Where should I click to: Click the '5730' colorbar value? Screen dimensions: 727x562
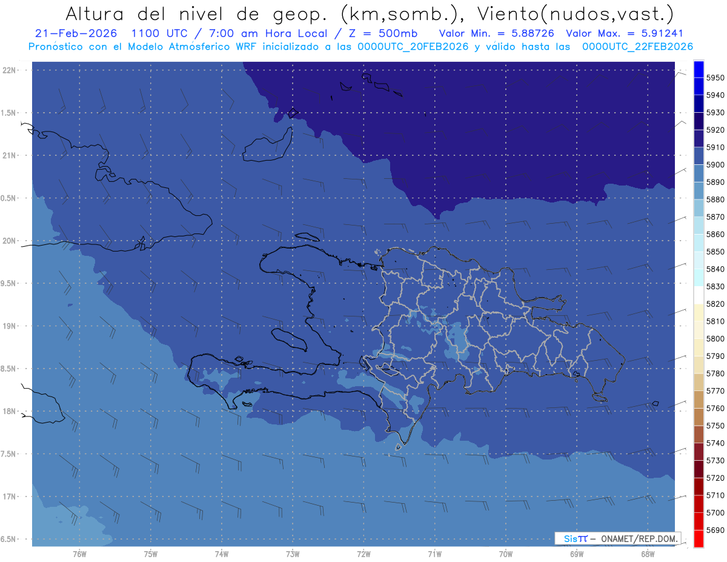point(715,461)
